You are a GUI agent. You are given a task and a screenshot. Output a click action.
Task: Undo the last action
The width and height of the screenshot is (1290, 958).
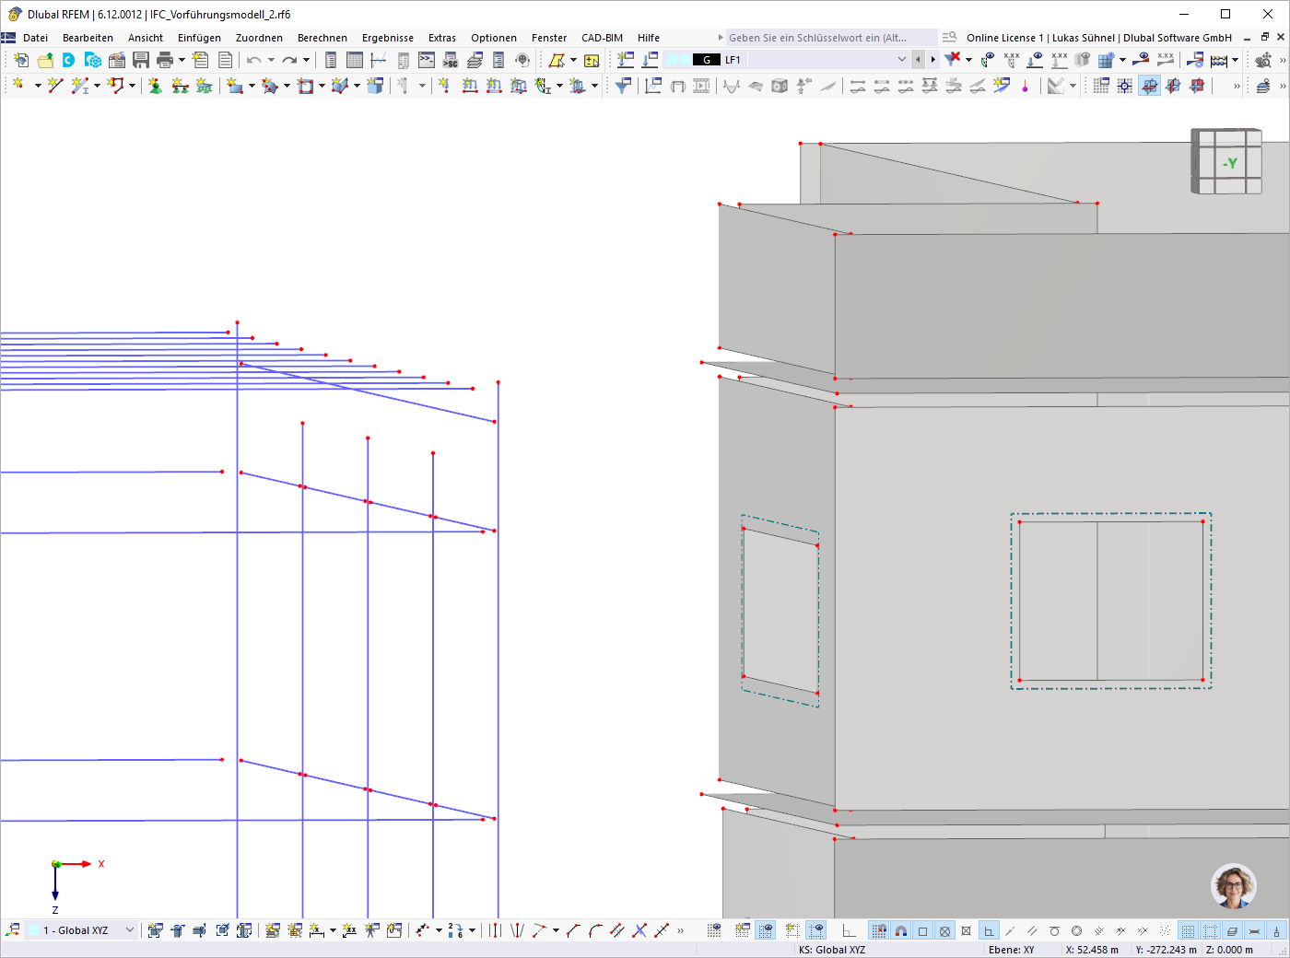[254, 60]
